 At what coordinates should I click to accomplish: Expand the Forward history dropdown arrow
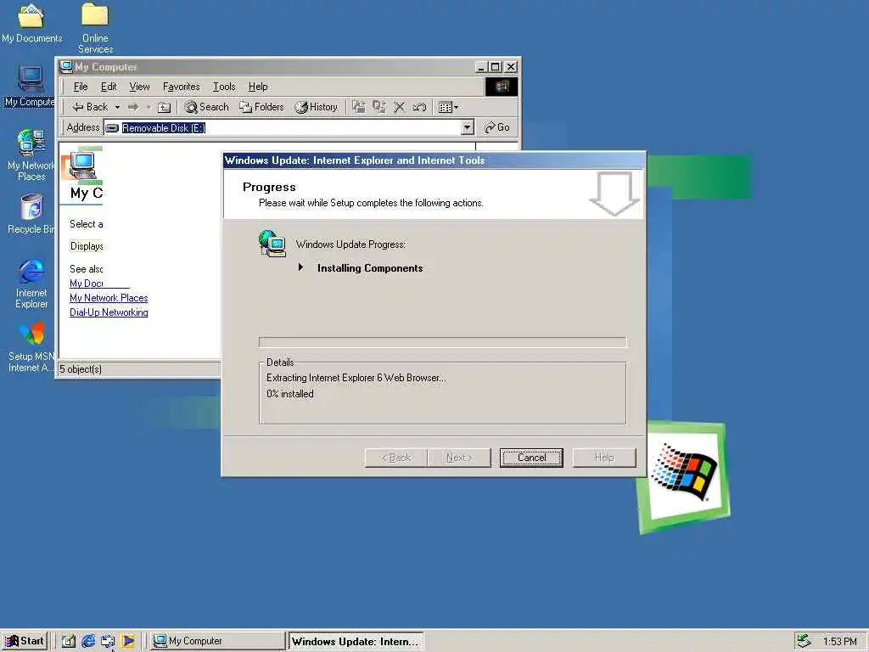149,107
